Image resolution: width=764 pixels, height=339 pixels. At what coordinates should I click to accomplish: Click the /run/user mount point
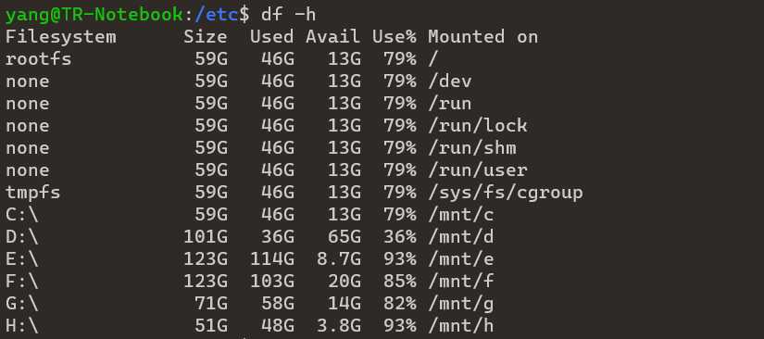click(x=478, y=170)
